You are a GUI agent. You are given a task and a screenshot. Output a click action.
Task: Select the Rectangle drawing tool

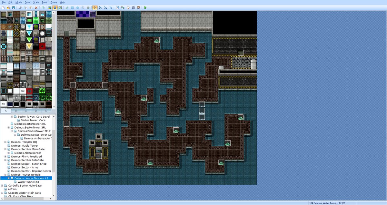pos(72,7)
